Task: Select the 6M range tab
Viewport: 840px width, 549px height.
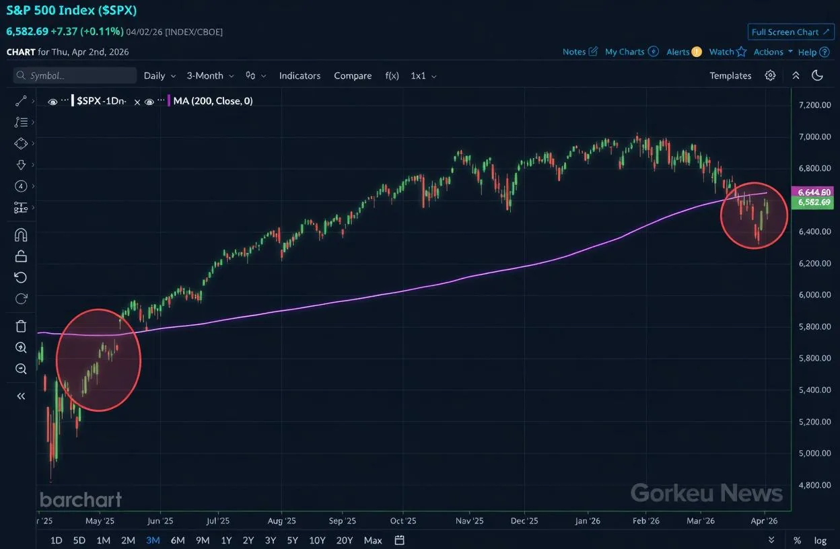Action: (178, 540)
